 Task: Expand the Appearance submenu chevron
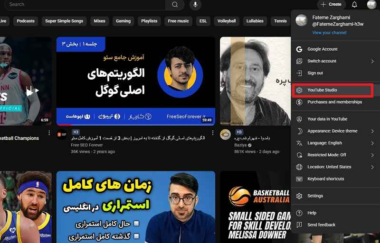click(x=372, y=131)
